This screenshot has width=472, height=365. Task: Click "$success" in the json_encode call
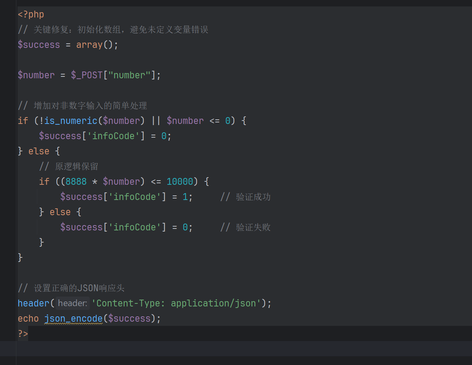click(129, 319)
